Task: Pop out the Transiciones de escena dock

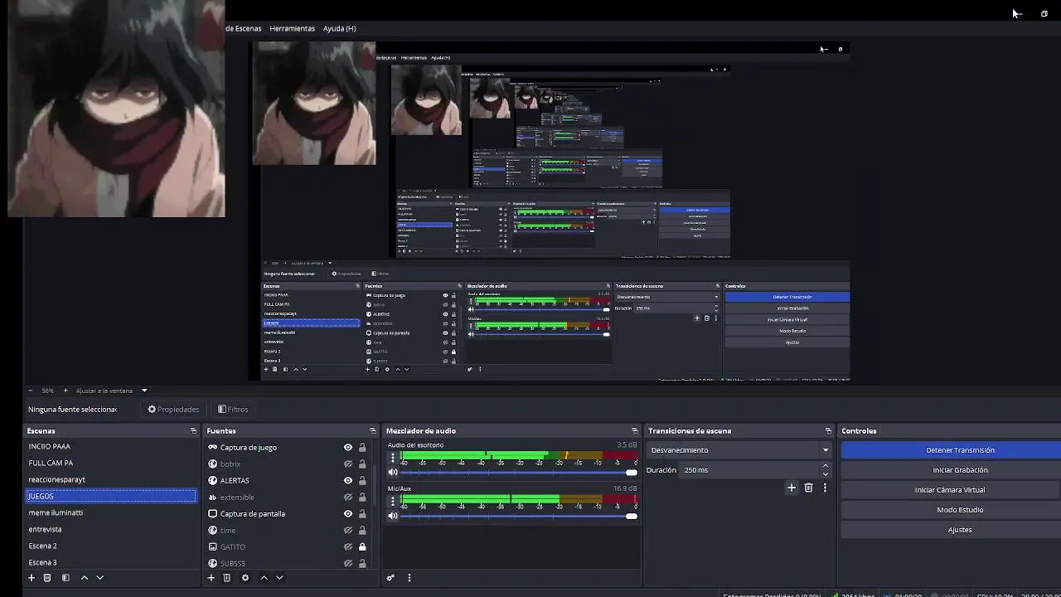Action: click(x=827, y=430)
